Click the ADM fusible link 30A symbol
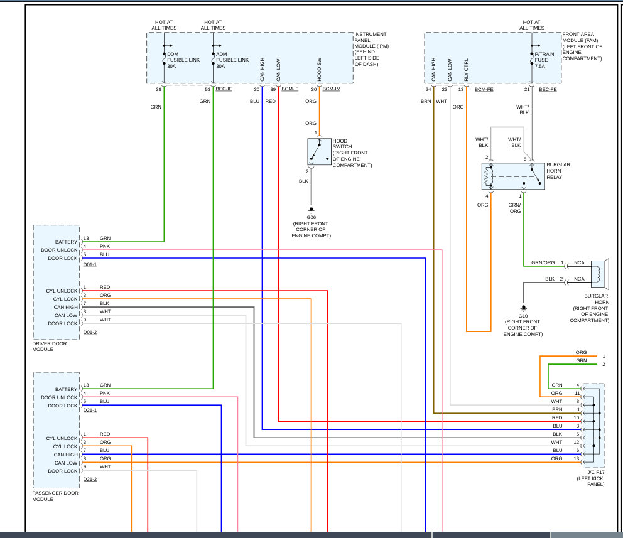Screen dimensions: 623x538 [x=214, y=59]
